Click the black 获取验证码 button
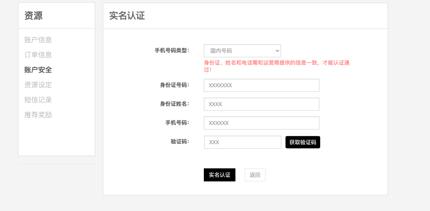The height and width of the screenshot is (211, 430). pos(303,142)
